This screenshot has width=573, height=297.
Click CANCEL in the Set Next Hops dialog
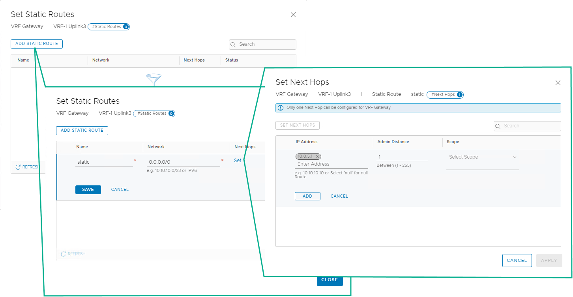coord(517,260)
